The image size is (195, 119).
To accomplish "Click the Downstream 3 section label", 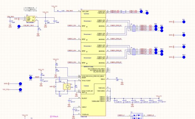I will 88,46.
